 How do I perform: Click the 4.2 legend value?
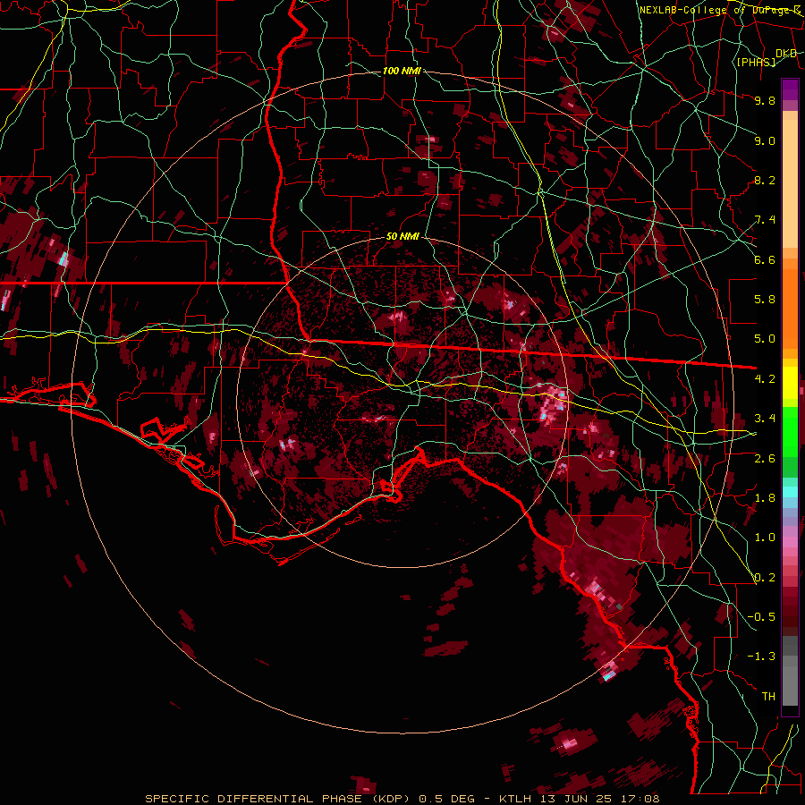pos(765,379)
